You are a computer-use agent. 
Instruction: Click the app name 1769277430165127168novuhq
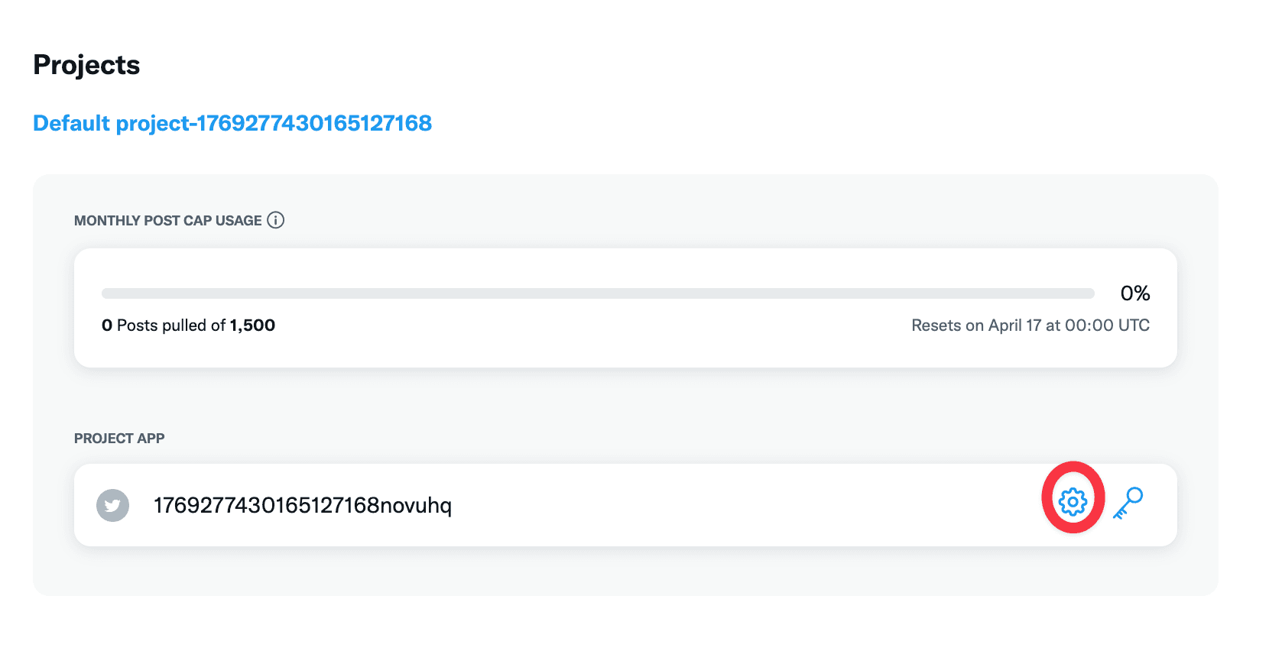[303, 505]
